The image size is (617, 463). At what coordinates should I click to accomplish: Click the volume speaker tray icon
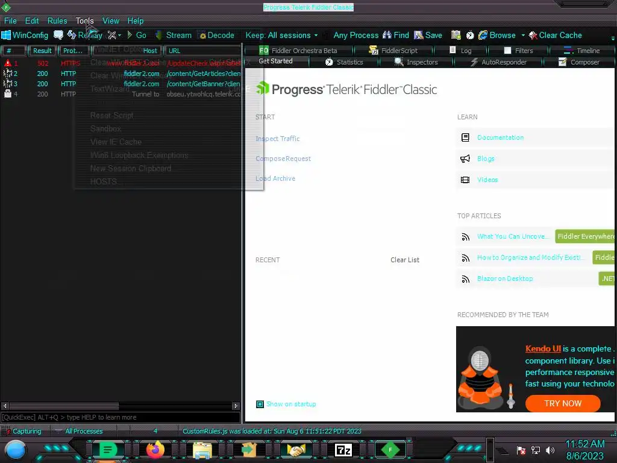click(x=550, y=450)
